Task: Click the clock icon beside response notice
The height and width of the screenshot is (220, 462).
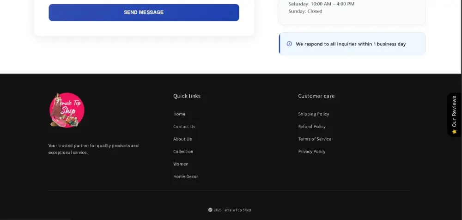Action: tap(289, 44)
